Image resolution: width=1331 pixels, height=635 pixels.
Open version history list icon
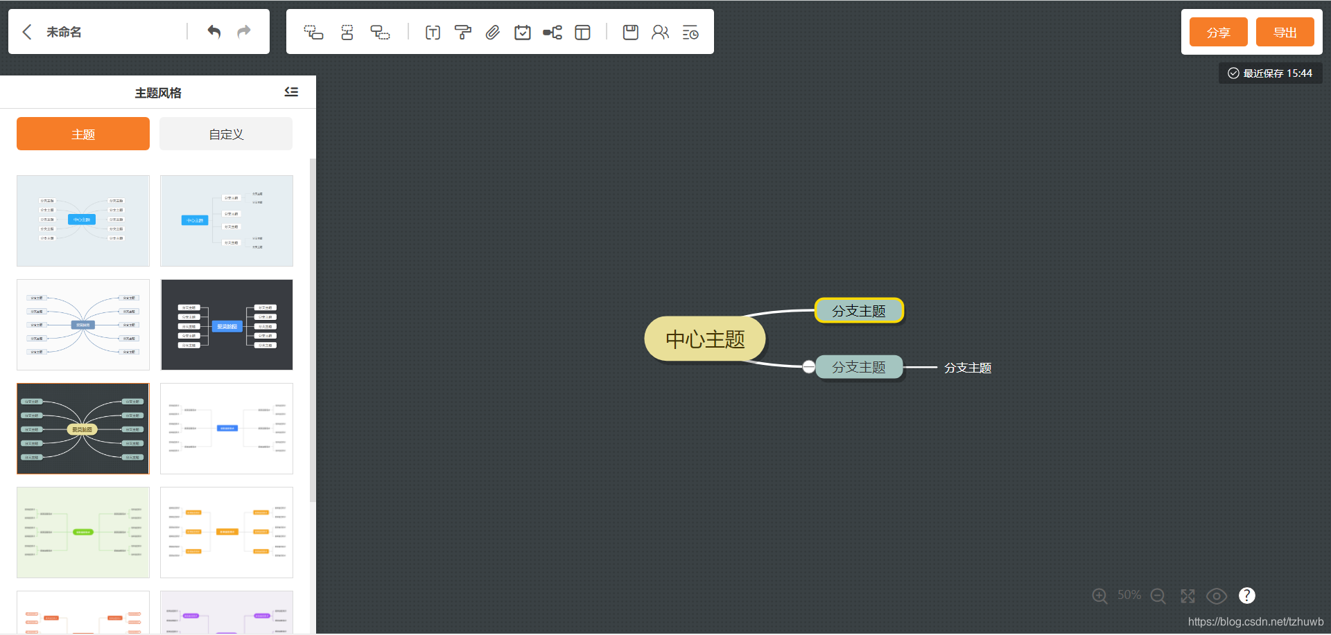pos(690,33)
